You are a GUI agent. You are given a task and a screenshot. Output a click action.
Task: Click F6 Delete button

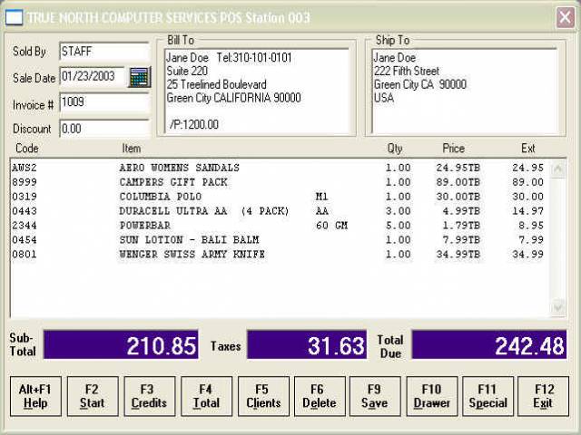[320, 396]
